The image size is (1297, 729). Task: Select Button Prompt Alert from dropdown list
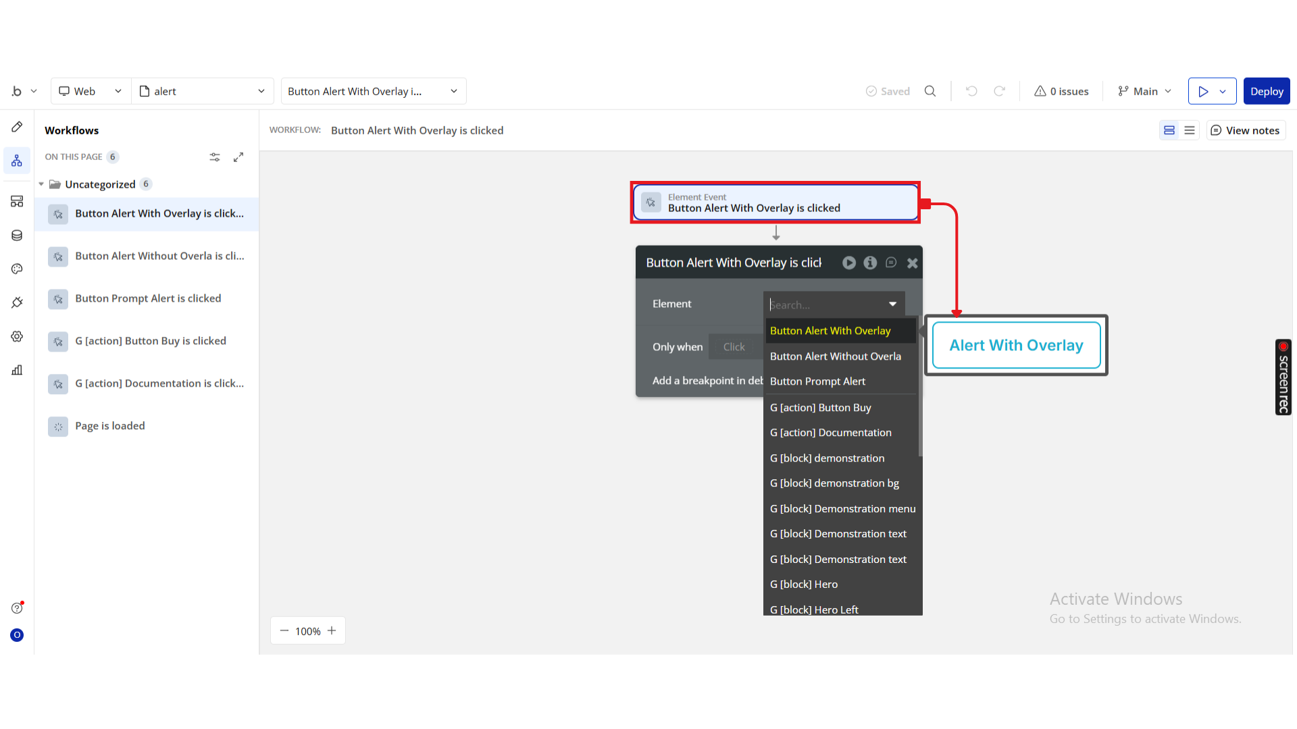point(817,381)
